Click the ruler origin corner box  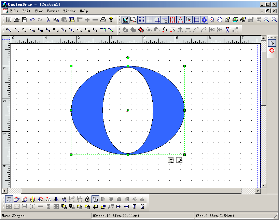[x=6, y=39]
